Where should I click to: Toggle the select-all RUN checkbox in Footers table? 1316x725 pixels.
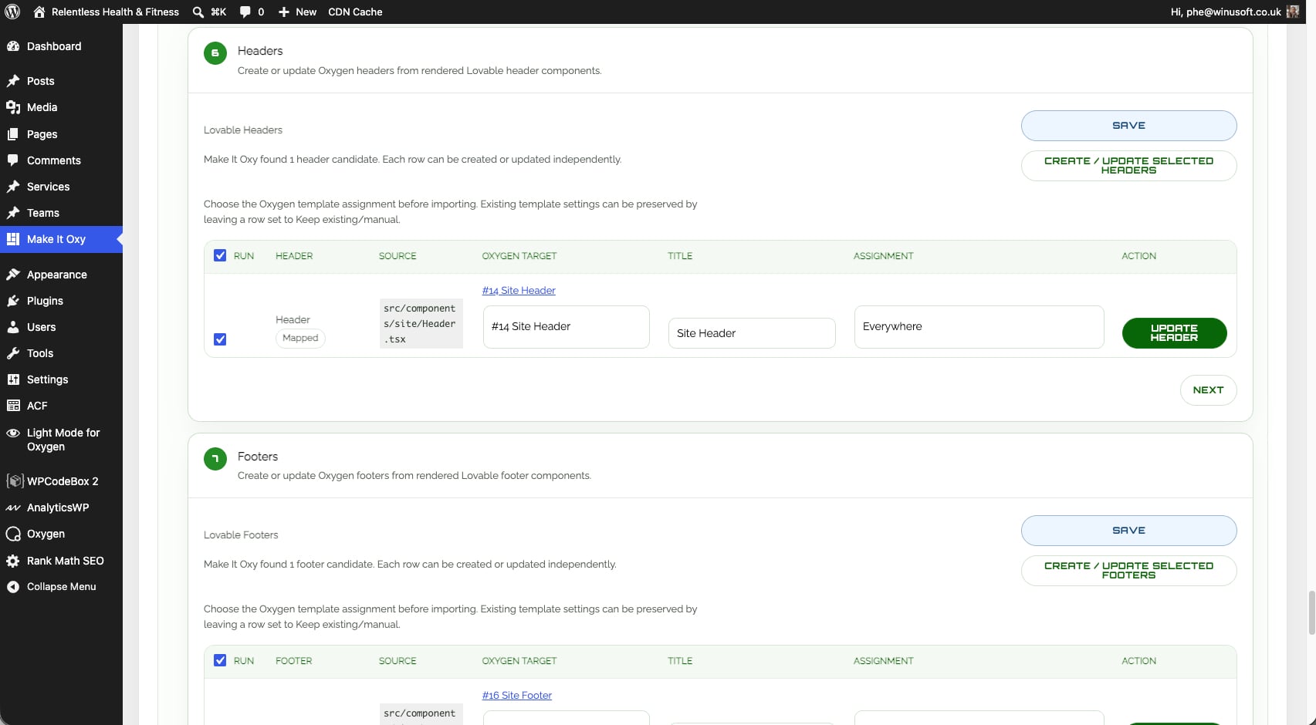click(x=220, y=660)
